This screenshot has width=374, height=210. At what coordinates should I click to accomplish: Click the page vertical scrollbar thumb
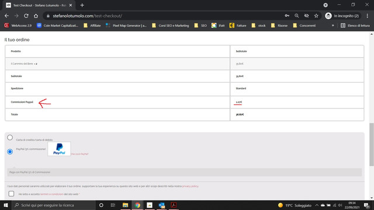coord(372,145)
